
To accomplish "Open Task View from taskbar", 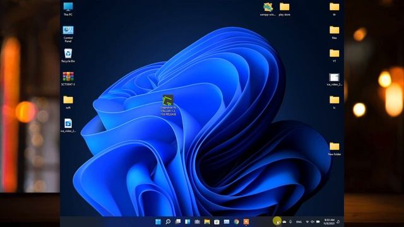I will 177,221.
